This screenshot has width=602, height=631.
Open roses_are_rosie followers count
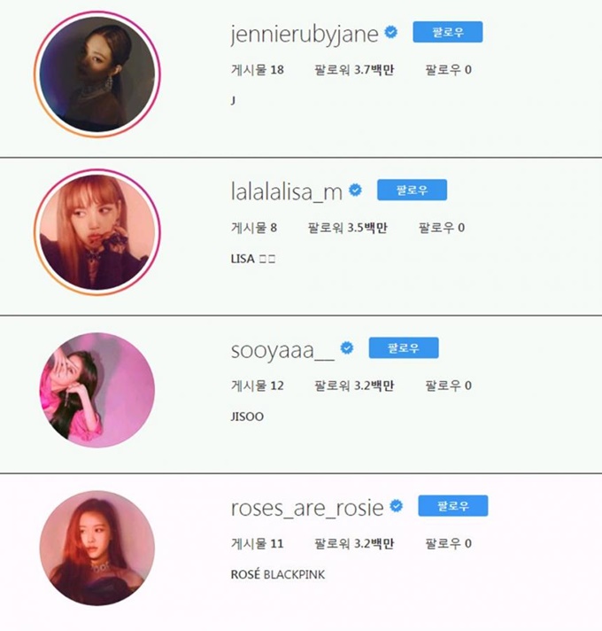(354, 543)
